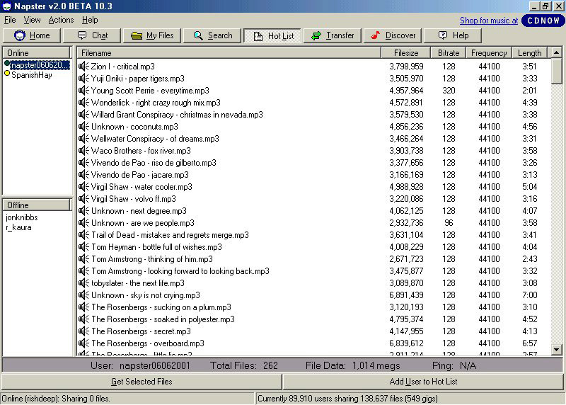Image resolution: width=566 pixels, height=405 pixels.
Task: Click the 'Online (rishdeep): Sharing 0 files' status text
Action: point(56,399)
